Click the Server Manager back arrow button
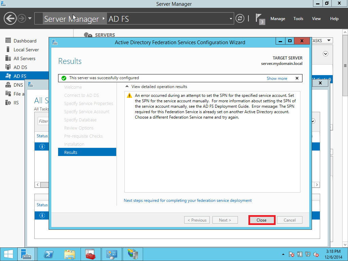 [x=10, y=18]
